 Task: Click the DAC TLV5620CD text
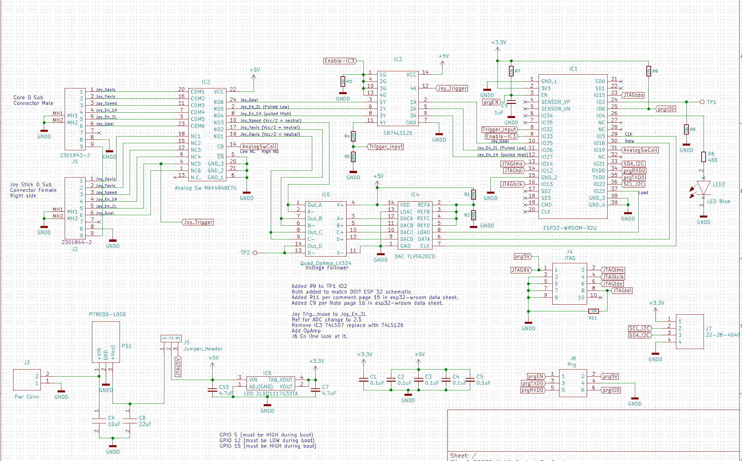point(415,257)
